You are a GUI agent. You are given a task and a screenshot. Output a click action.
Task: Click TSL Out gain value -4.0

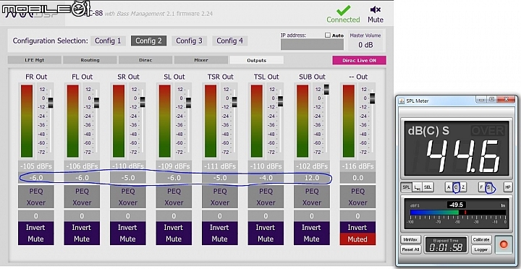coord(266,178)
